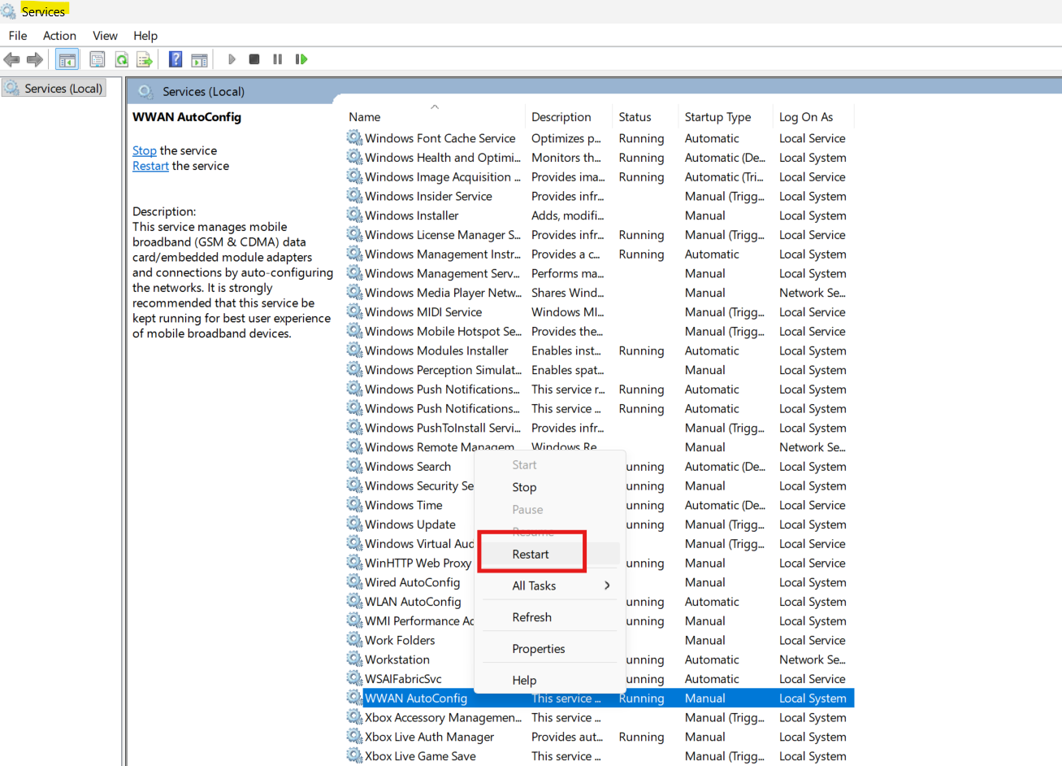
Task: Select Restart from the context menu
Action: point(531,552)
